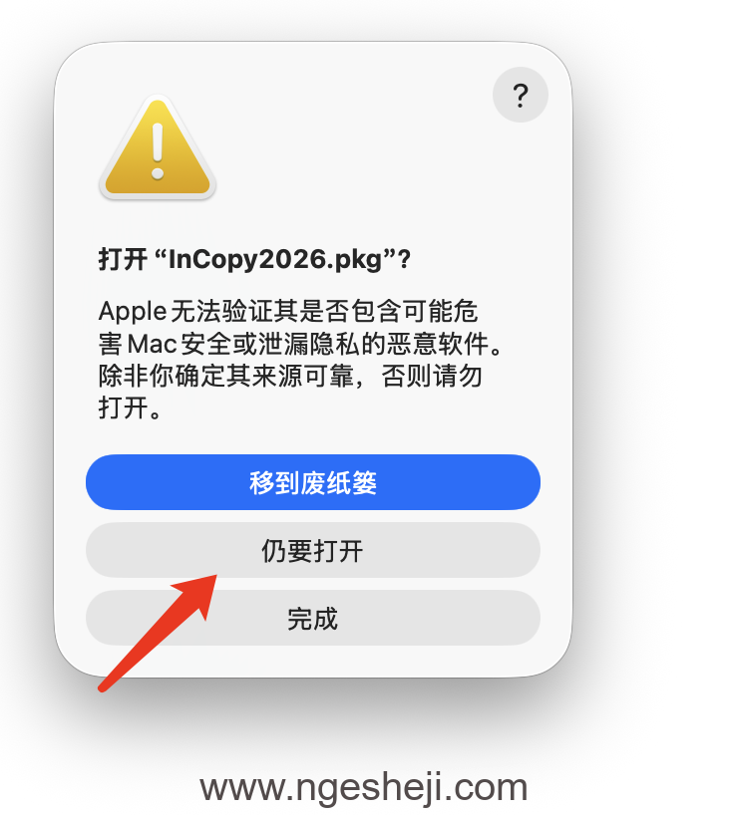Click the circular gray help icon

pos(520,95)
